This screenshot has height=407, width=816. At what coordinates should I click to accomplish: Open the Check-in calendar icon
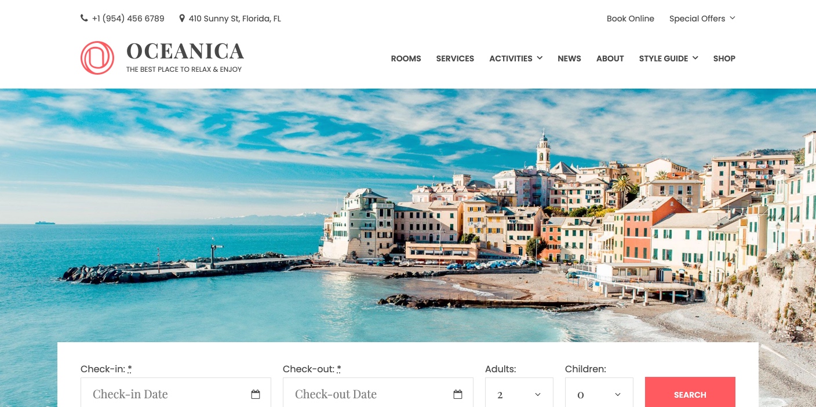[x=256, y=394]
